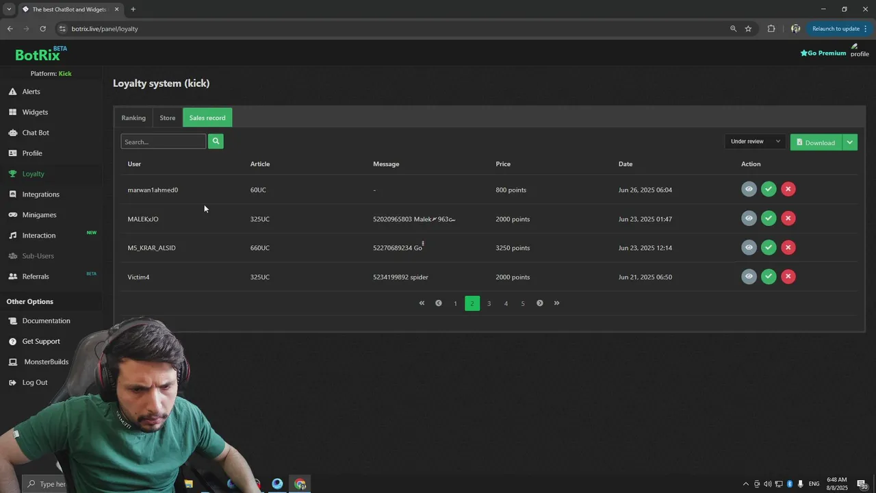Approve MALEKxJO 325UC purchase checkmark
The image size is (876, 493).
(769, 218)
